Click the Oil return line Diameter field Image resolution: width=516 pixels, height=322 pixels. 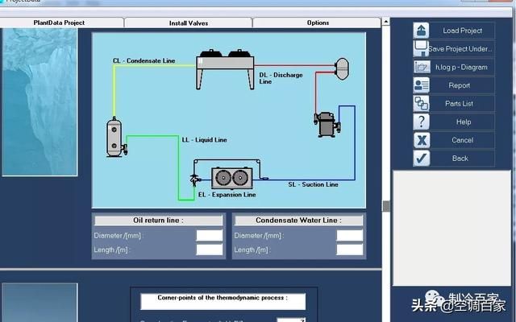[x=210, y=236]
